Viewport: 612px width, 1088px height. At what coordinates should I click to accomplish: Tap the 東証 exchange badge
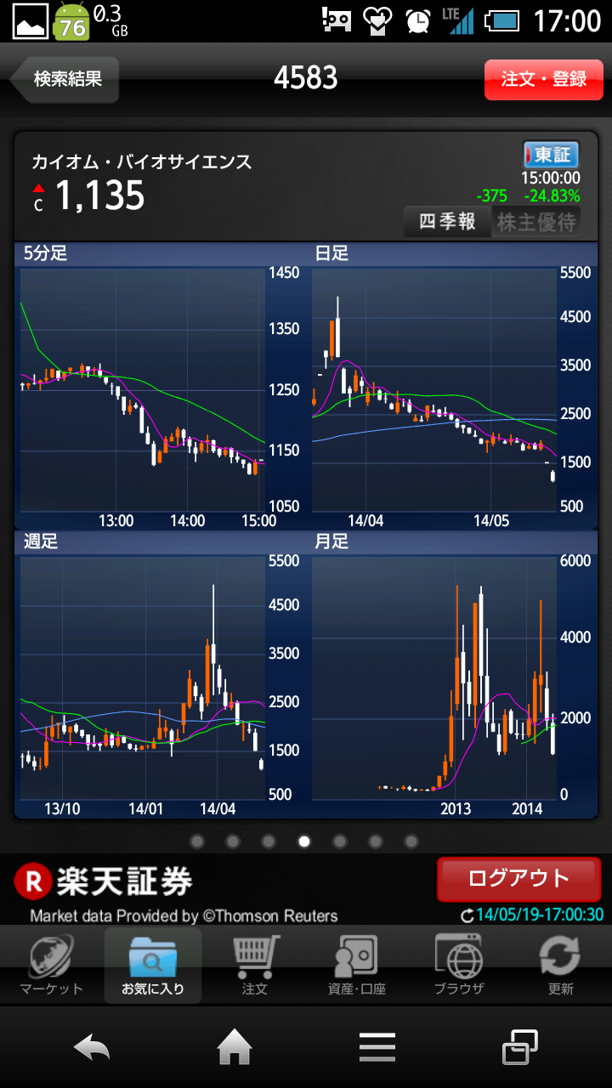coord(551,155)
